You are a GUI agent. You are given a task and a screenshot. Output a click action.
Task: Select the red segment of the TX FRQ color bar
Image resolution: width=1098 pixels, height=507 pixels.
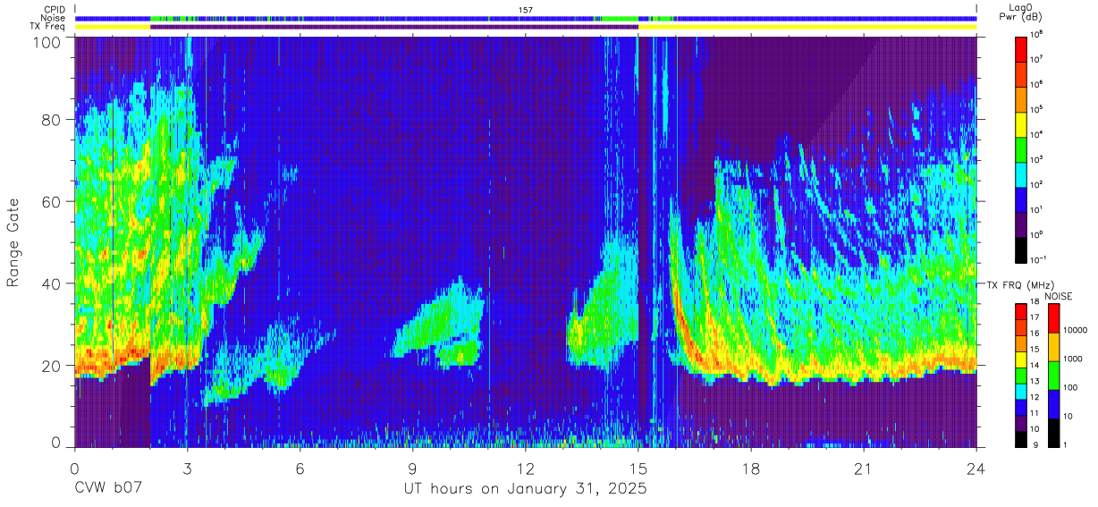pos(1022,311)
